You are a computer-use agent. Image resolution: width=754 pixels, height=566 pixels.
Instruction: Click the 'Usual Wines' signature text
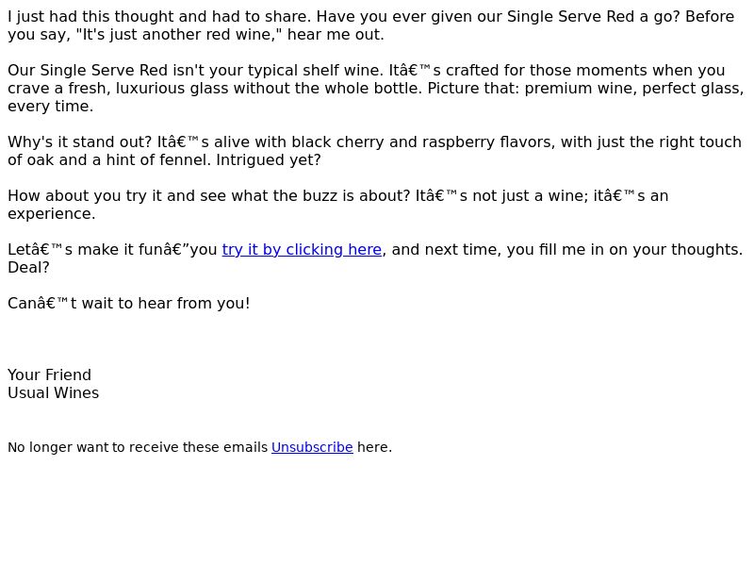click(x=54, y=392)
